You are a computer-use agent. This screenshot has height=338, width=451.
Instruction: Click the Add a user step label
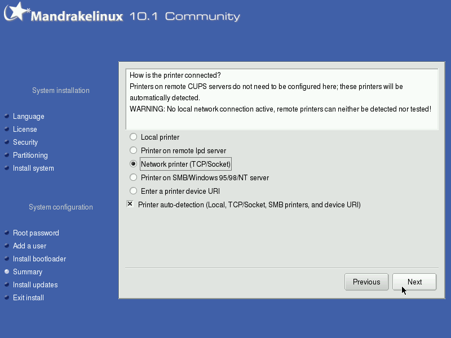[x=30, y=246]
